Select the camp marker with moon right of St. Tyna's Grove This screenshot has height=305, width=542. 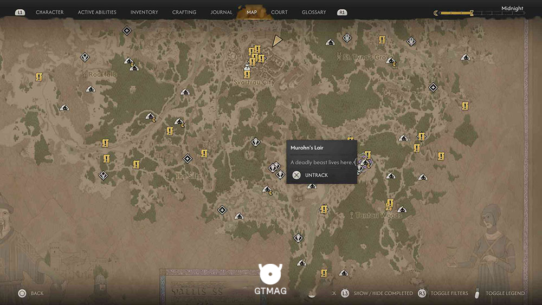[391, 61]
